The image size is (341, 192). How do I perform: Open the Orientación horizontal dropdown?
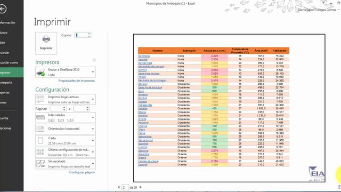click(66, 129)
